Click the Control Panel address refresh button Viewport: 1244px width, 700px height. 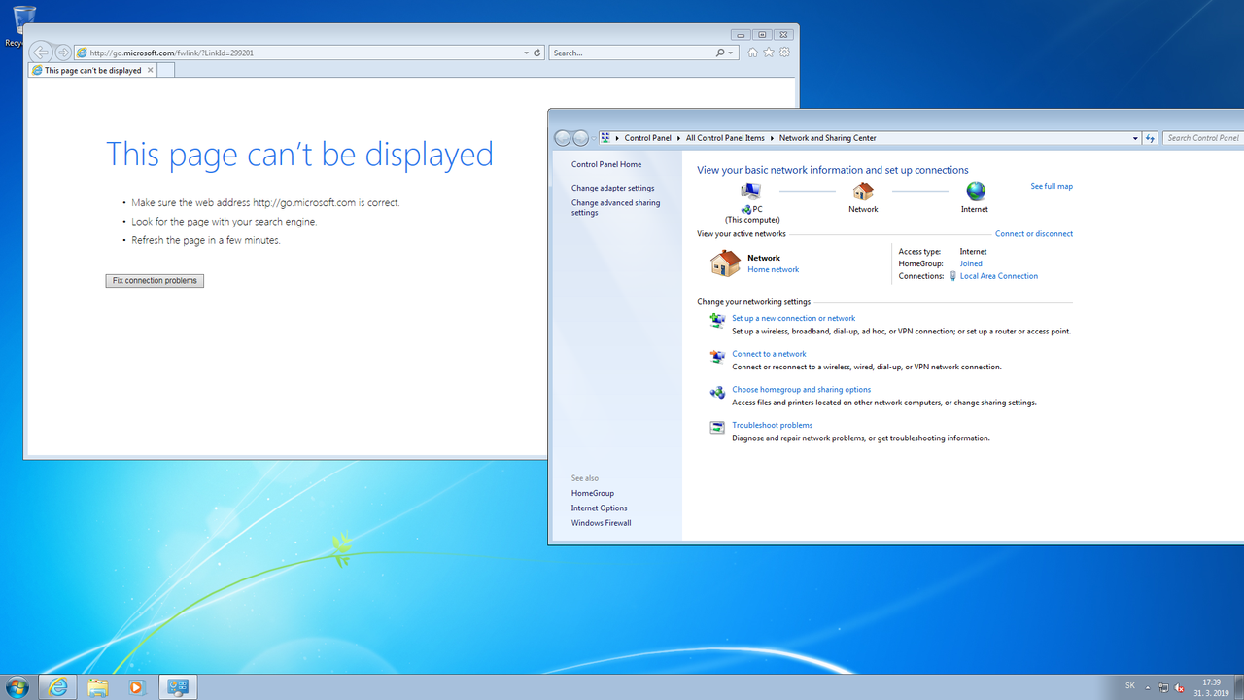[1151, 138]
